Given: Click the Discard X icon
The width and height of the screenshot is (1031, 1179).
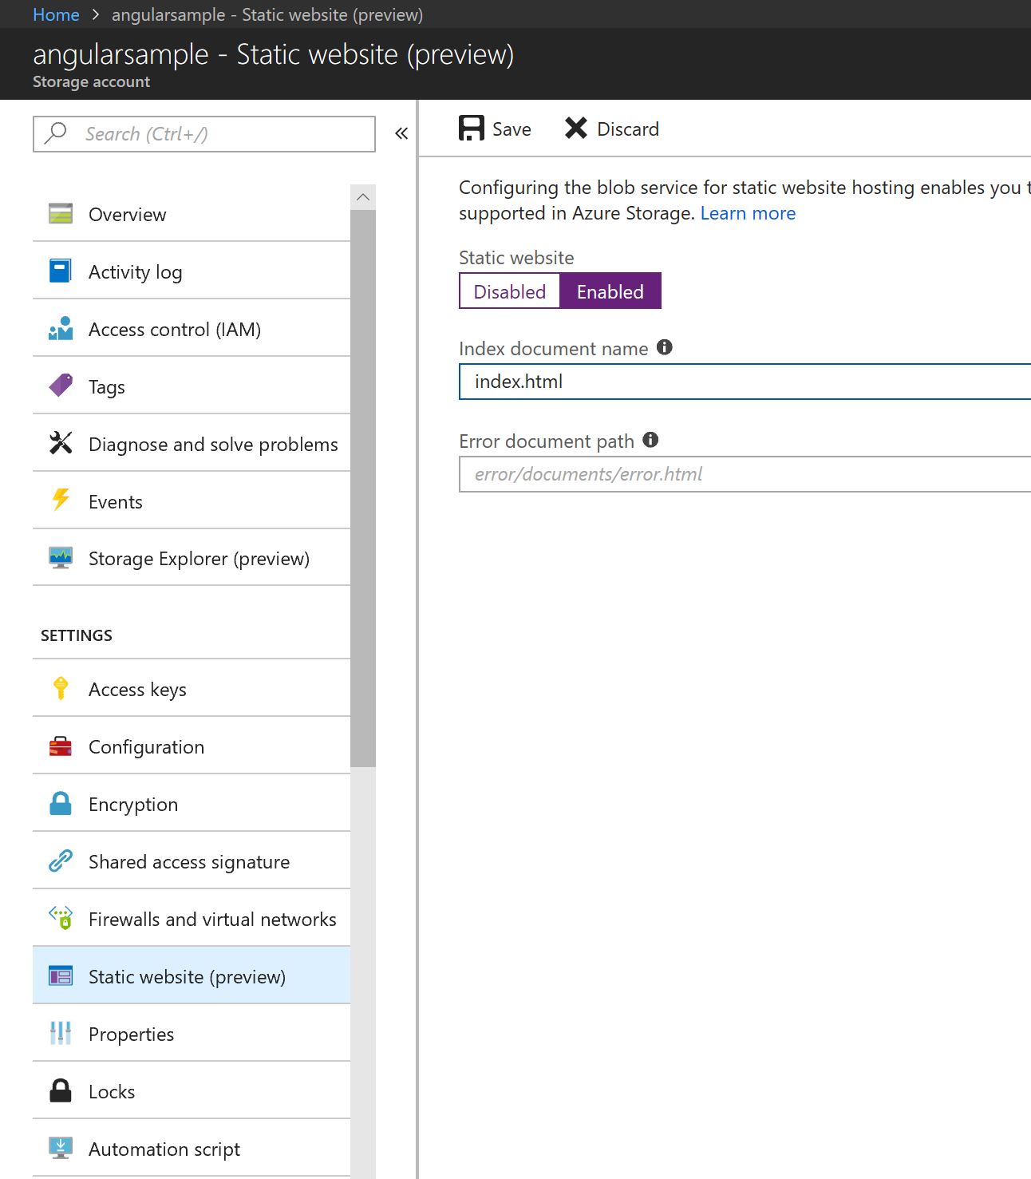Looking at the screenshot, I should coord(576,128).
